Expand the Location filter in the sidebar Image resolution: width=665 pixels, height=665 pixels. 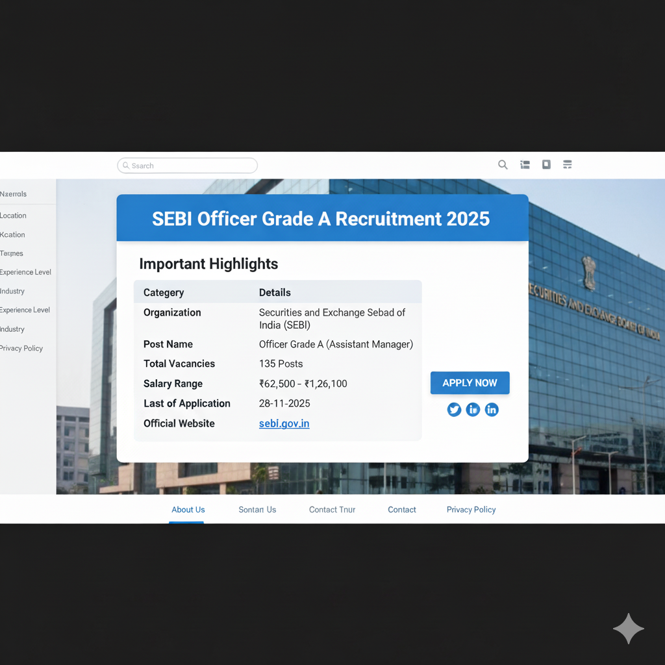pyautogui.click(x=13, y=215)
